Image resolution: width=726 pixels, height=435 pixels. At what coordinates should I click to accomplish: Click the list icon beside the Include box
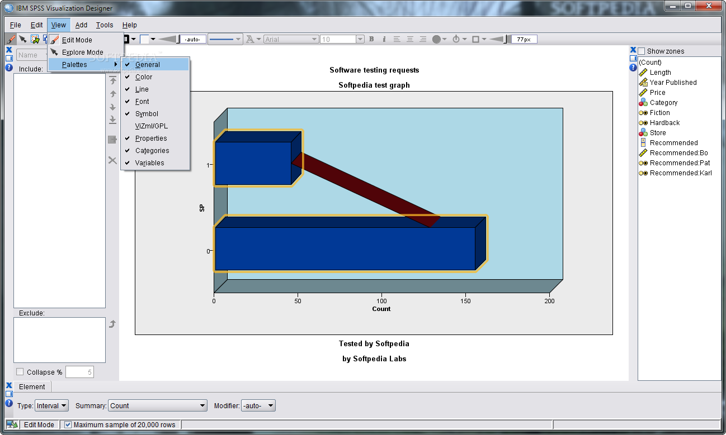112,140
